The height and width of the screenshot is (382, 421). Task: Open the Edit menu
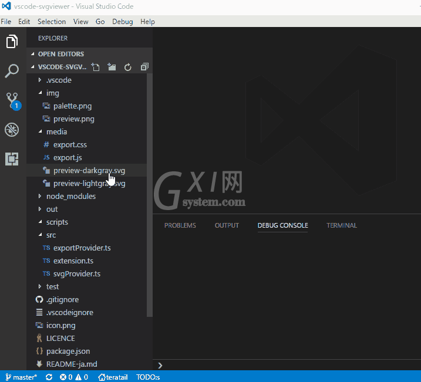click(24, 22)
